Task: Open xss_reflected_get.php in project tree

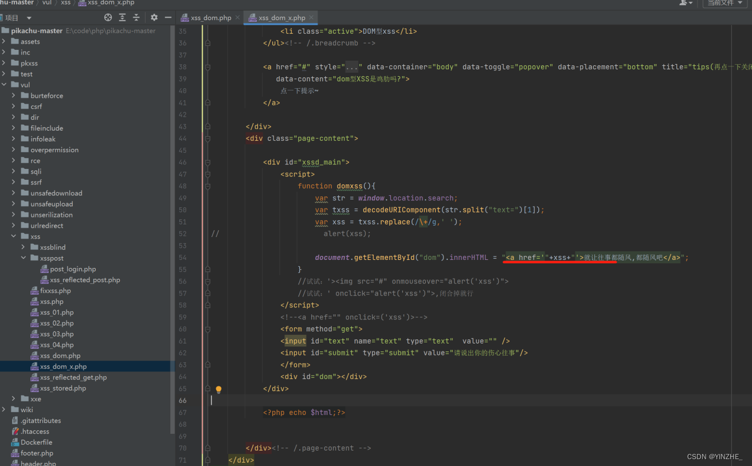Action: click(73, 378)
